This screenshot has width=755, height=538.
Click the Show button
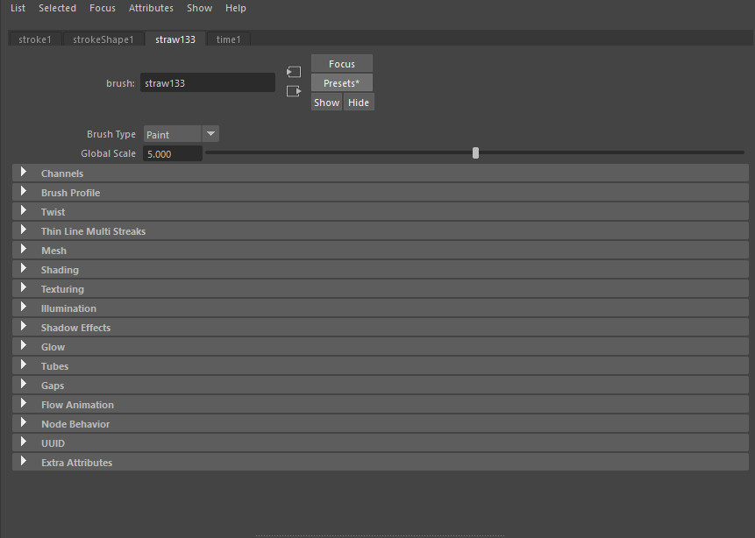(327, 102)
